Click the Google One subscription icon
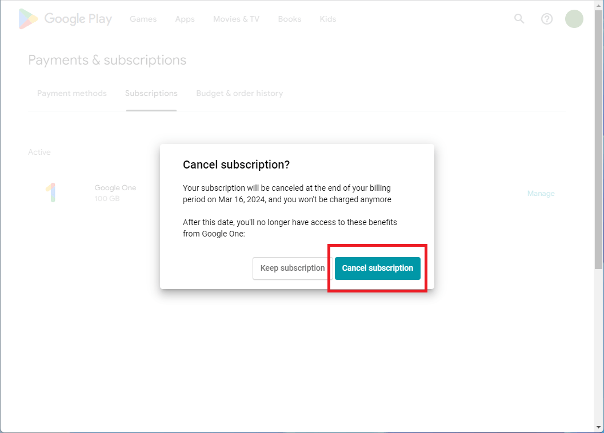Viewport: 604px width, 433px height. pyautogui.click(x=53, y=193)
